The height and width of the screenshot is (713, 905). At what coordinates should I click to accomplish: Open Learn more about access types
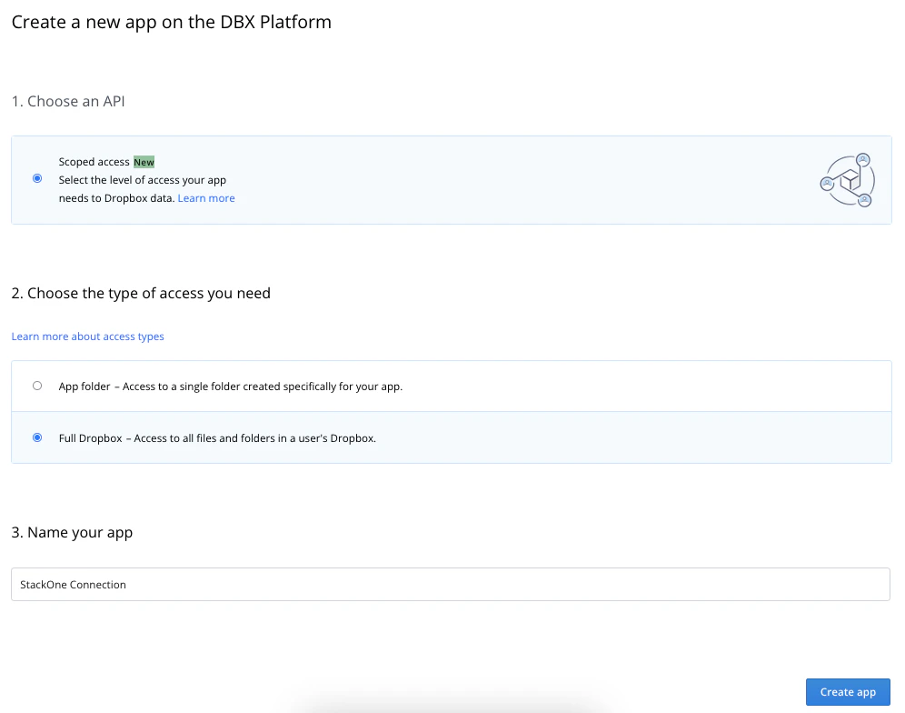coord(87,336)
